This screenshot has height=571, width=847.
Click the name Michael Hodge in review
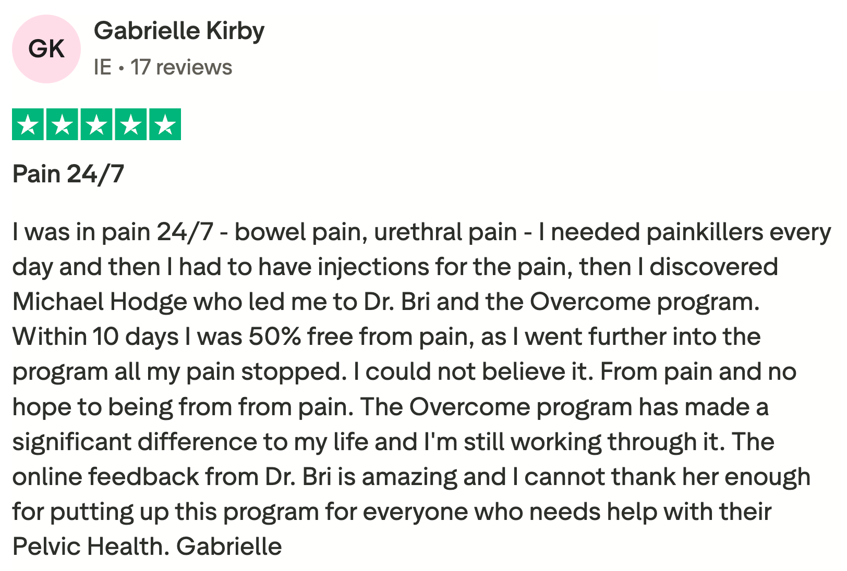click(100, 302)
